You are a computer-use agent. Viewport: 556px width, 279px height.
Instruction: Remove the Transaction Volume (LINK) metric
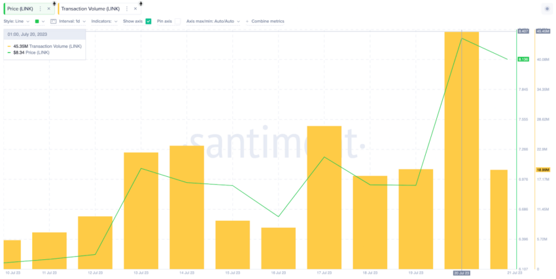(135, 9)
